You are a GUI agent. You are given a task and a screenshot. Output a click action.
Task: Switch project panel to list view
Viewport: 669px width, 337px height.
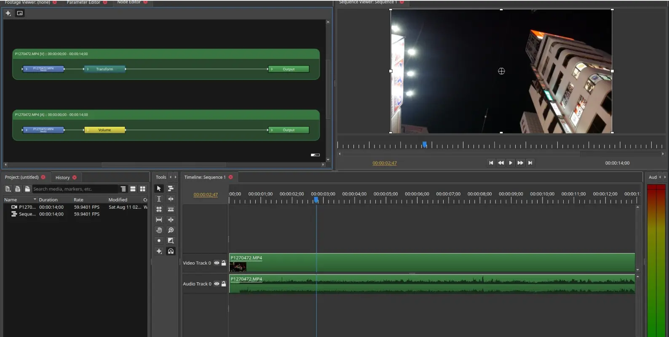coord(133,189)
